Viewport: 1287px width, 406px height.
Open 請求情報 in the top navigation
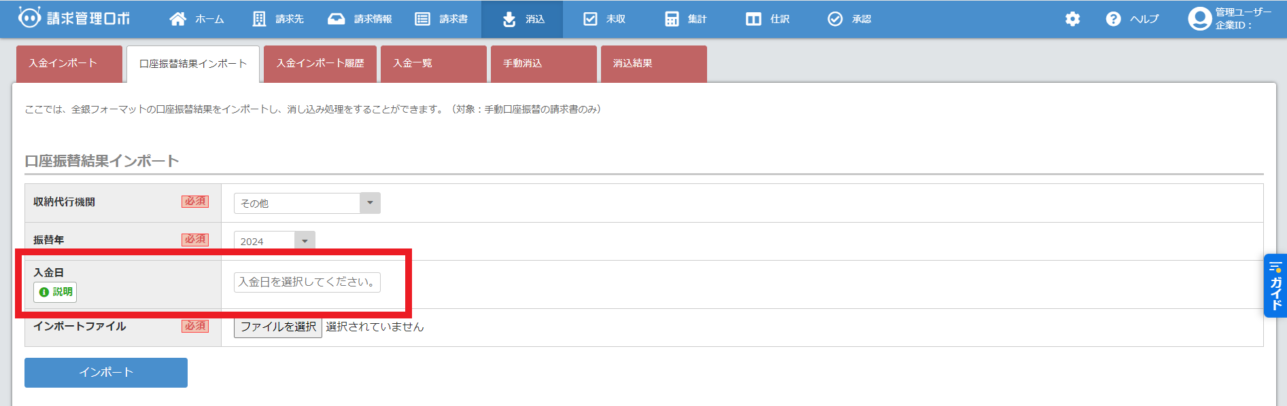point(360,19)
